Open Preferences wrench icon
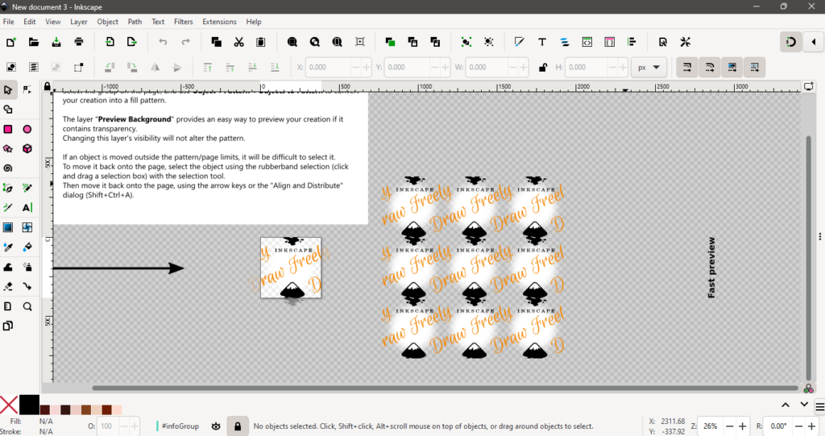This screenshot has height=436, width=825. coord(685,42)
